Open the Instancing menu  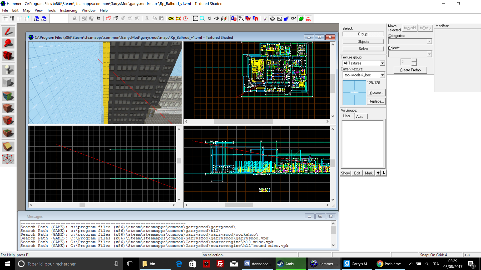pos(69,10)
